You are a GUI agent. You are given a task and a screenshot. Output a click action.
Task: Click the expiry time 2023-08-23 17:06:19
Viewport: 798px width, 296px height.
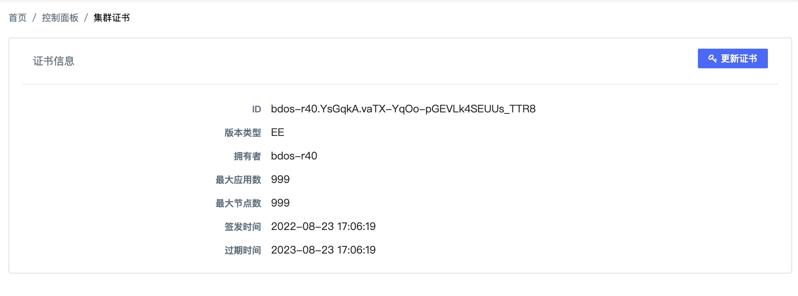[323, 250]
